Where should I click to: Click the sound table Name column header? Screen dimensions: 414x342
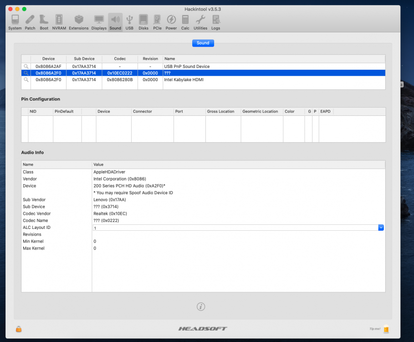[274, 59]
